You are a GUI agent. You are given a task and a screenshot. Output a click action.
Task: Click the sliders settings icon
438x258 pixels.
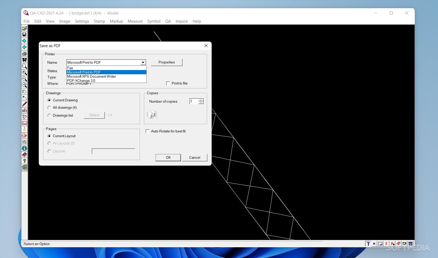24,142
